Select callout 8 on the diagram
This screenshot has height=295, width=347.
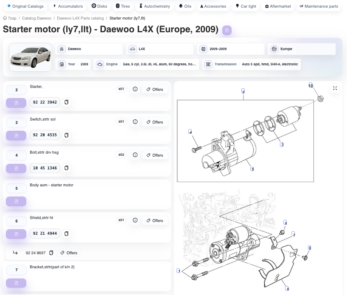(x=285, y=222)
